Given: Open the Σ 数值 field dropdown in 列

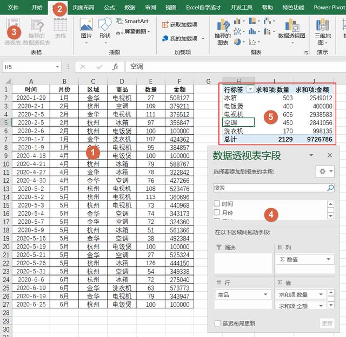Looking at the screenshot, I should click(x=329, y=259).
